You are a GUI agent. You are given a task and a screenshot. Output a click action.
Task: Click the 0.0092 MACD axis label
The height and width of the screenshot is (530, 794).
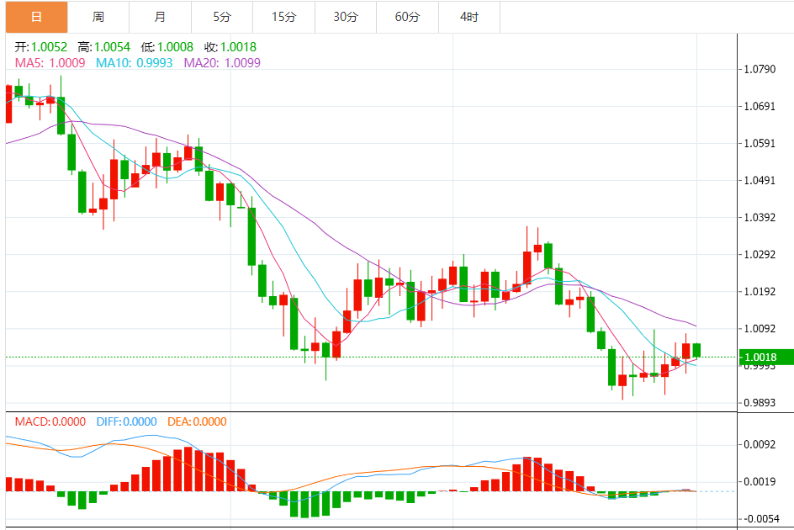tap(760, 444)
